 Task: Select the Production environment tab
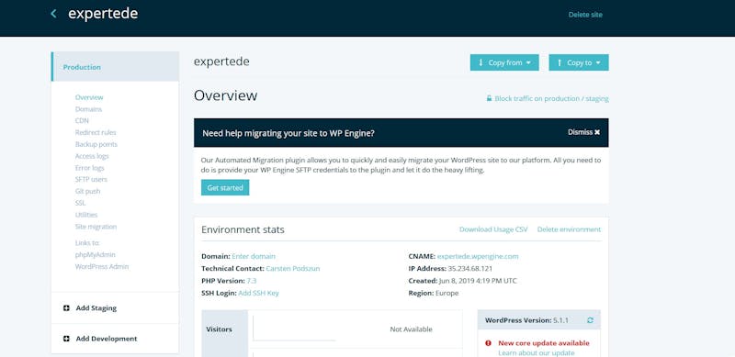pos(115,67)
